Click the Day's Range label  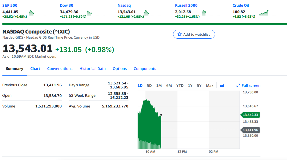[79, 85]
